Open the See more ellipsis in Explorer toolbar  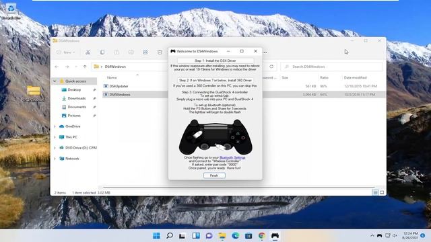[x=265, y=52]
